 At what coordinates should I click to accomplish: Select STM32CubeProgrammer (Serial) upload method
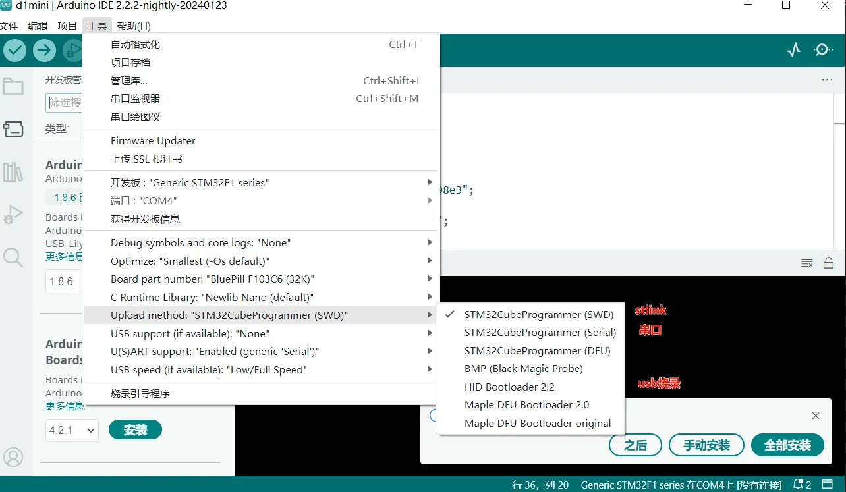click(x=540, y=333)
